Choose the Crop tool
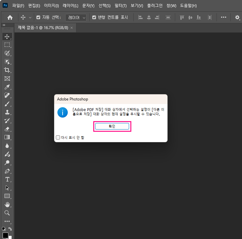Viewport: 242px width, 239px height. 7,70
